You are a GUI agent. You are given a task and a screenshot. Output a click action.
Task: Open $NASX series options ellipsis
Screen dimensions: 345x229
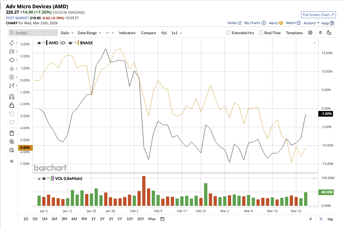tap(75, 42)
